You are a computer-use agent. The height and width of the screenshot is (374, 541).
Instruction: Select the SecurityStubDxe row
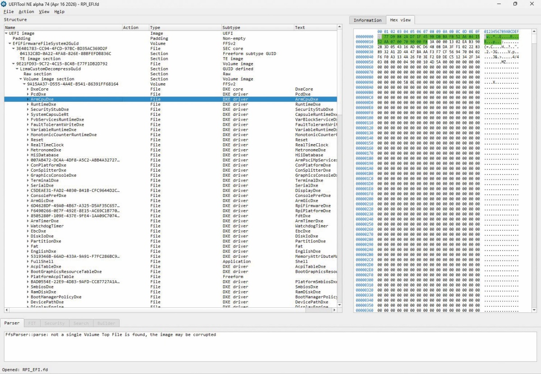click(x=170, y=109)
